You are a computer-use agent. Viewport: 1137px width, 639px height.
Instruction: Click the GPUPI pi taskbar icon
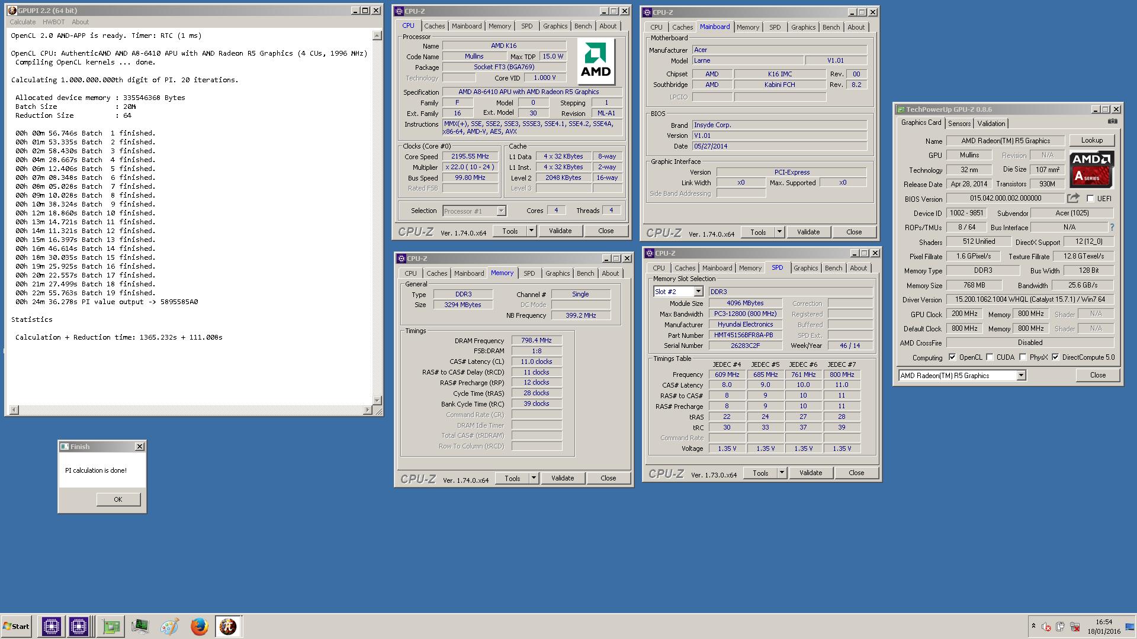pyautogui.click(x=228, y=626)
